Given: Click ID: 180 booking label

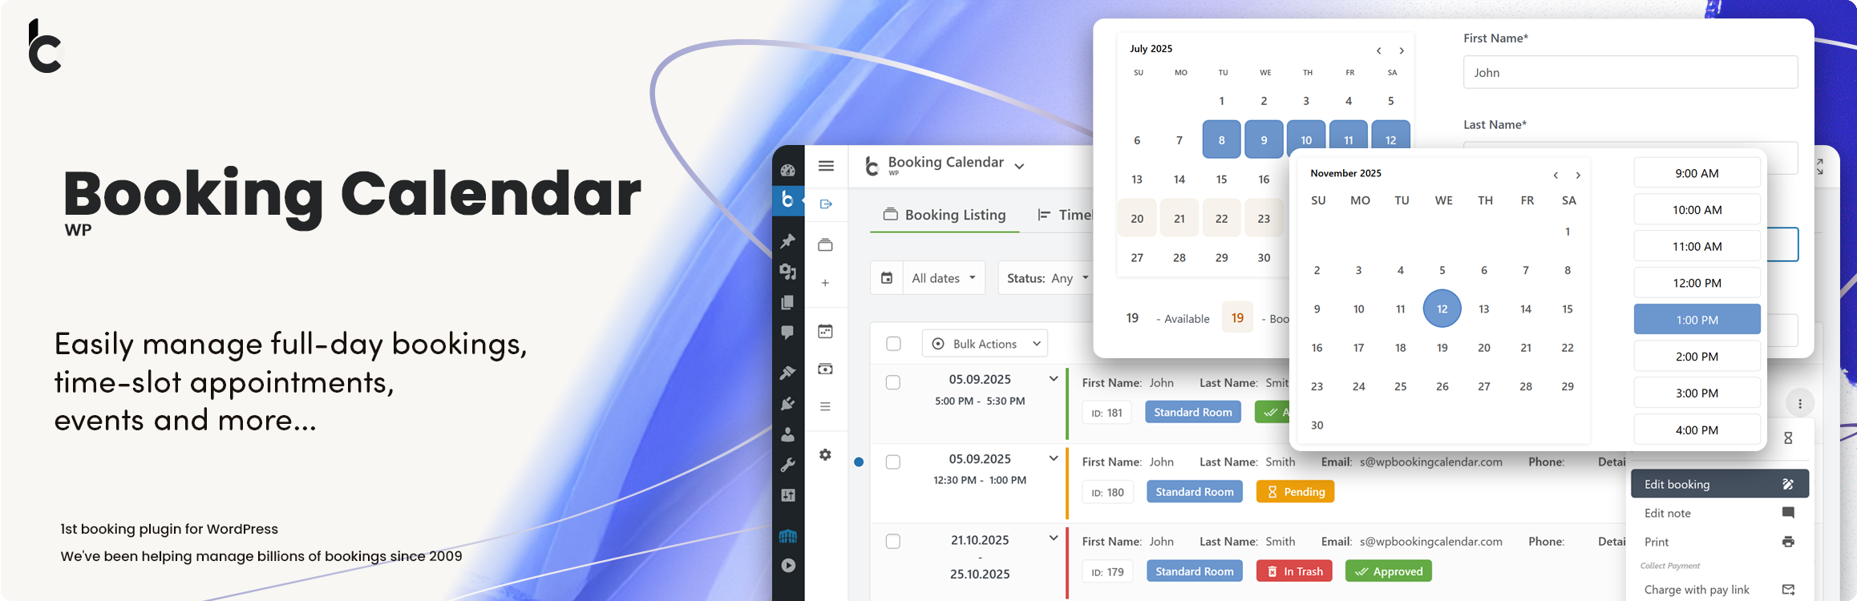Looking at the screenshot, I should (1108, 492).
